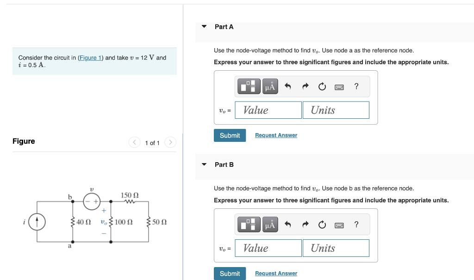This screenshot has width=474, height=280.
Task: Reset the Part A answer field
Action: 322,86
